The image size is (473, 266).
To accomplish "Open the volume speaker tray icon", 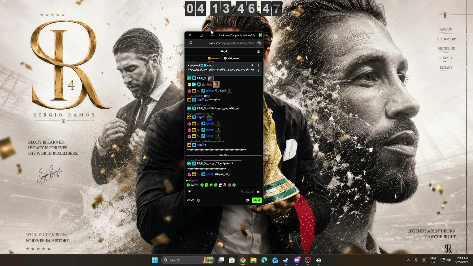I will [449, 260].
